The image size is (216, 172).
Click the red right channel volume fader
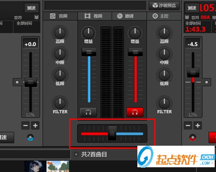coord(135,52)
